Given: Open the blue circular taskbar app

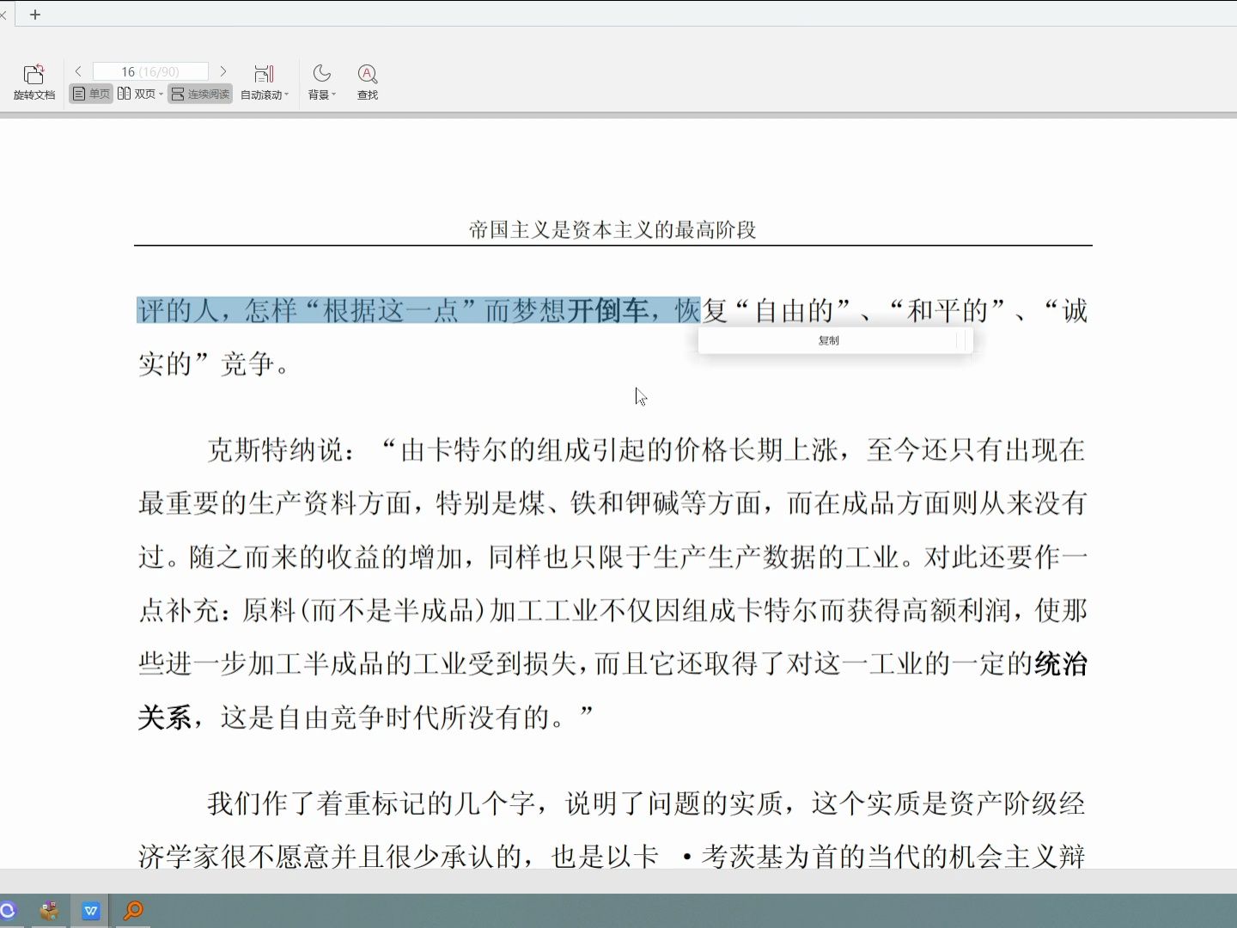Looking at the screenshot, I should tap(8, 911).
